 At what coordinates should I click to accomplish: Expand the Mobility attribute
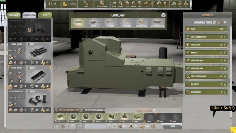(225, 52)
